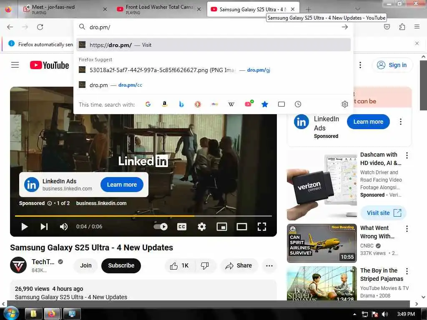Go to the YouTube home logo
Image resolution: width=427 pixels, height=320 pixels.
click(x=49, y=65)
